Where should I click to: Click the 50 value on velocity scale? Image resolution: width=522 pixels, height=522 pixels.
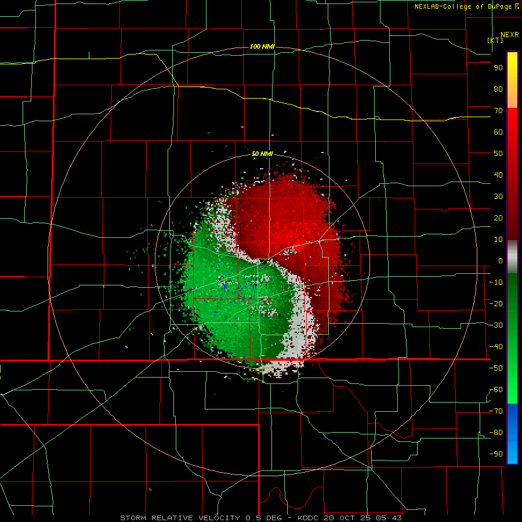(498, 154)
